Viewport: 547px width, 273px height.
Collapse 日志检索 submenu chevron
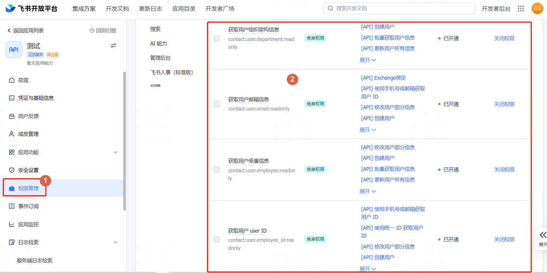click(x=116, y=242)
